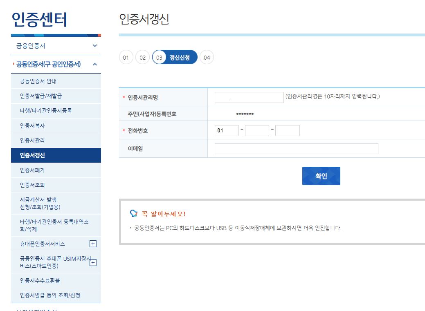Click the 확인 confirmation button
The height and width of the screenshot is (311, 425).
pos(321,175)
